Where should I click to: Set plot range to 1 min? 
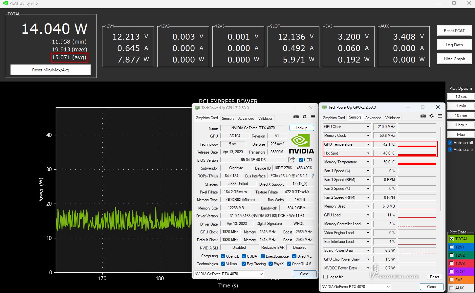pos(461,106)
